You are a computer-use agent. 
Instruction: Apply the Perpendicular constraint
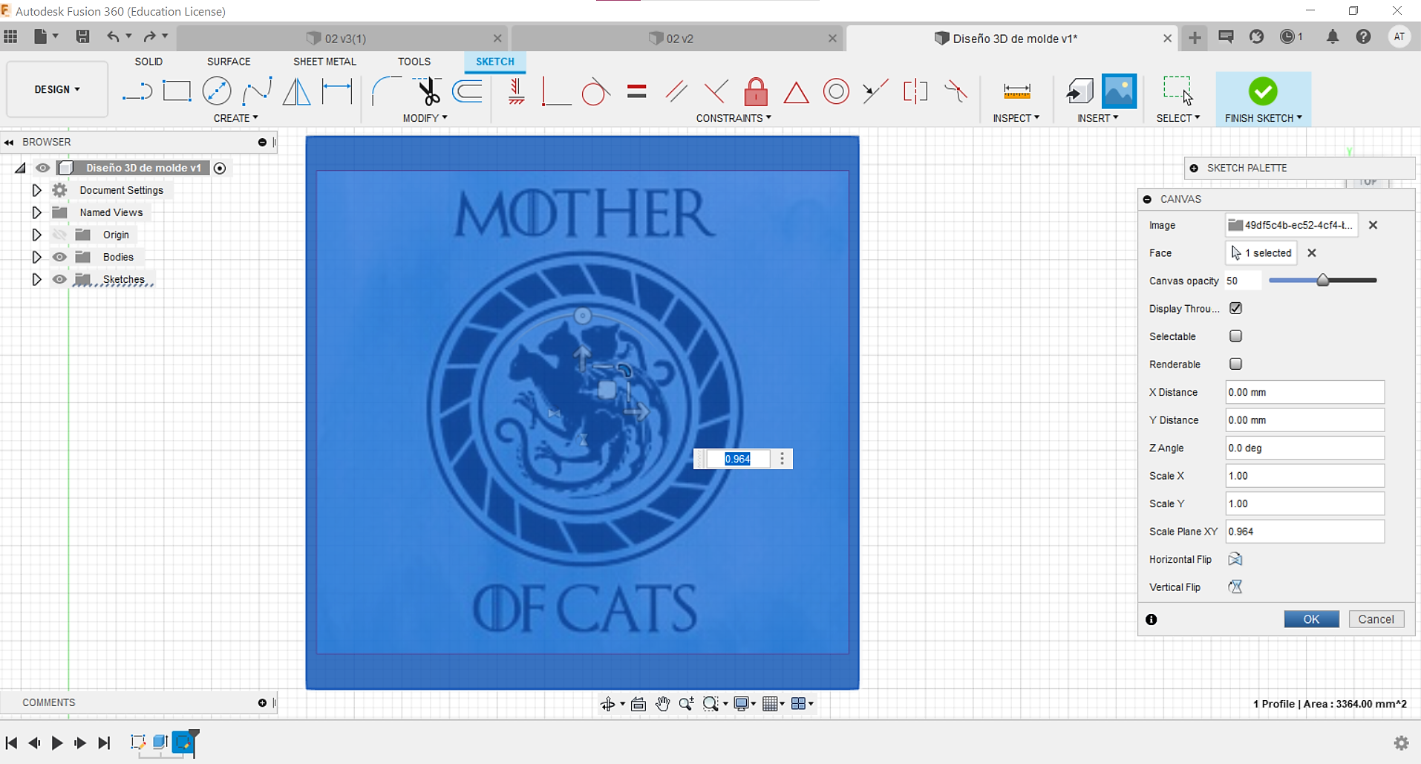[716, 91]
